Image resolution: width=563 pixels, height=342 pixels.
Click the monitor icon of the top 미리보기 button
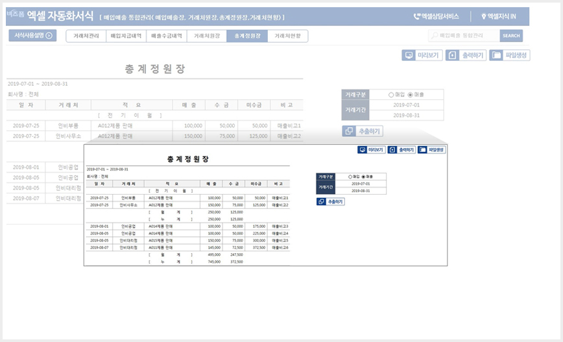(409, 55)
